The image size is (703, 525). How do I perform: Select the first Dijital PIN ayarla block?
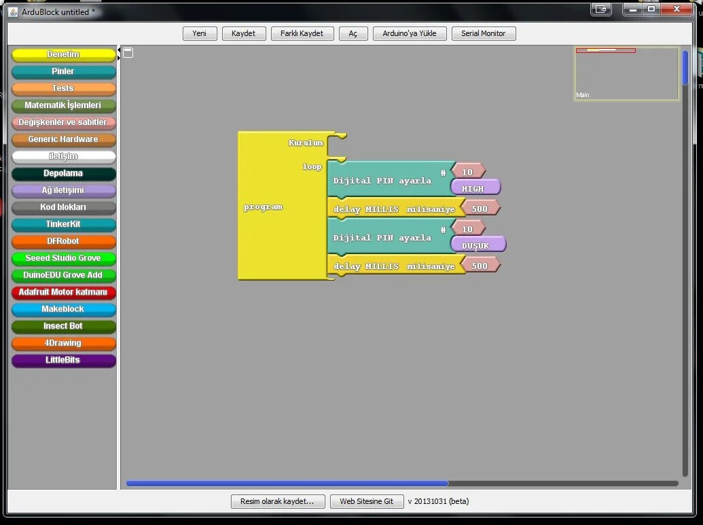click(x=390, y=180)
